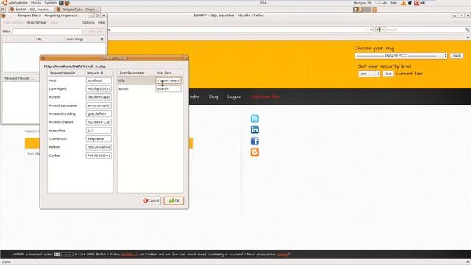Click the Accept-Charset value field

click(x=99, y=122)
